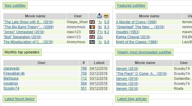192x106 pixels.
Task: Click the Swedish flag for The Miseducation row
Action: pyautogui.click(x=92, y=42)
